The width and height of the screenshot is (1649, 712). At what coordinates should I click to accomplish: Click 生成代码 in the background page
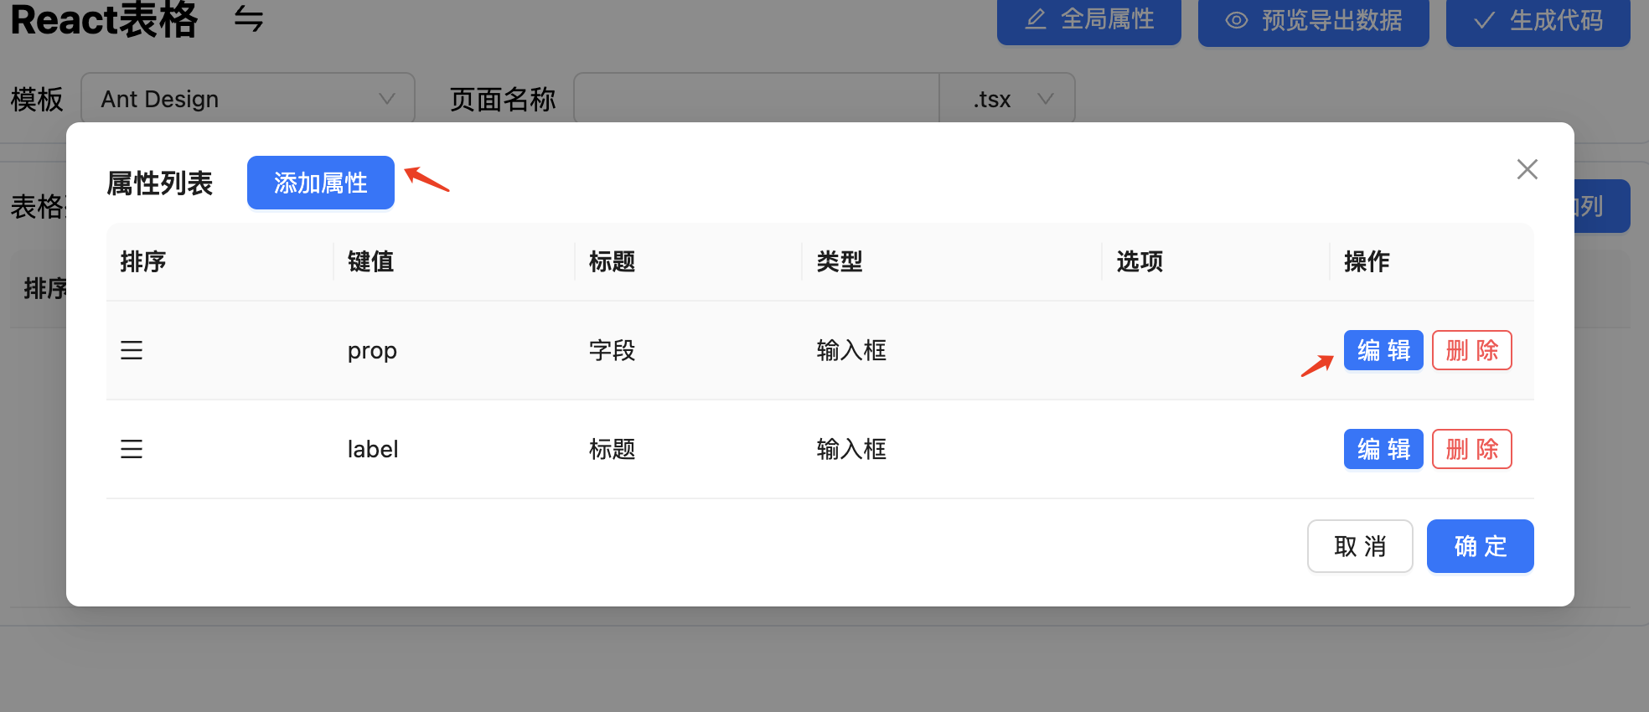tap(1538, 20)
